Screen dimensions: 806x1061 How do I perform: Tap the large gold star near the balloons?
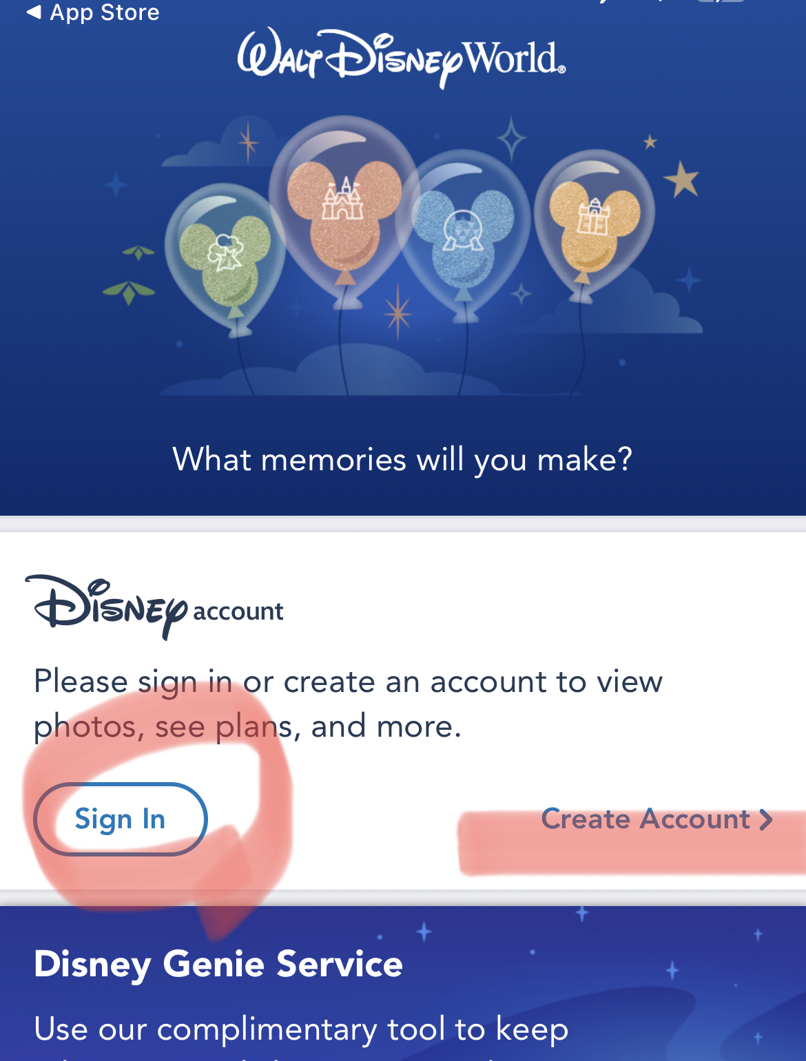pos(681,179)
